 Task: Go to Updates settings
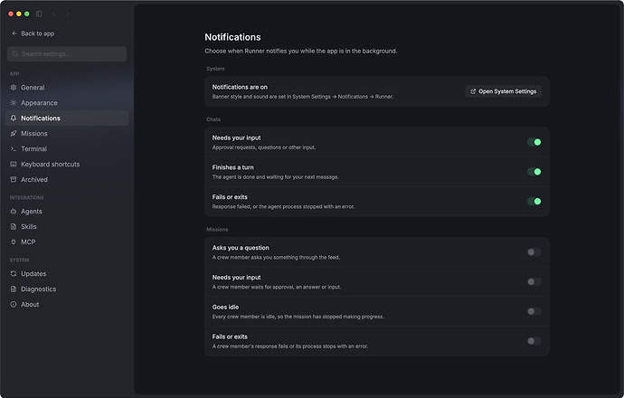[x=67, y=273]
